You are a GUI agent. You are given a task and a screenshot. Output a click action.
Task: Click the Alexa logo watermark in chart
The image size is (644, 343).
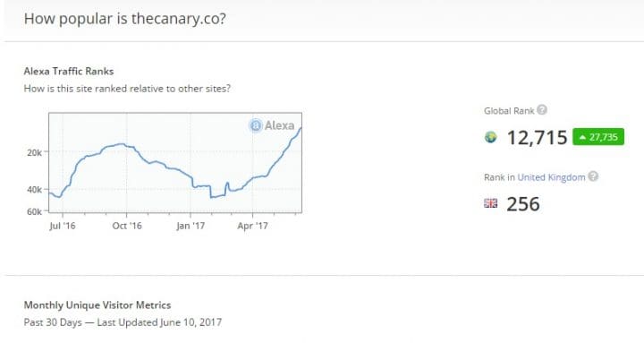click(x=272, y=125)
